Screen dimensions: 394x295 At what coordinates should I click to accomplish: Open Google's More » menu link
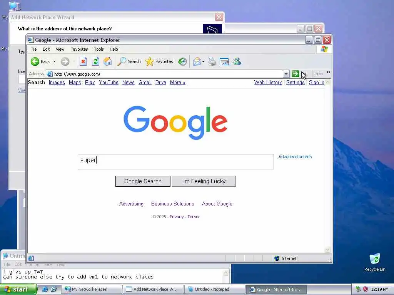[178, 83]
